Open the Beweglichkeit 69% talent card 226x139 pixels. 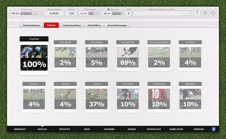coord(128,56)
